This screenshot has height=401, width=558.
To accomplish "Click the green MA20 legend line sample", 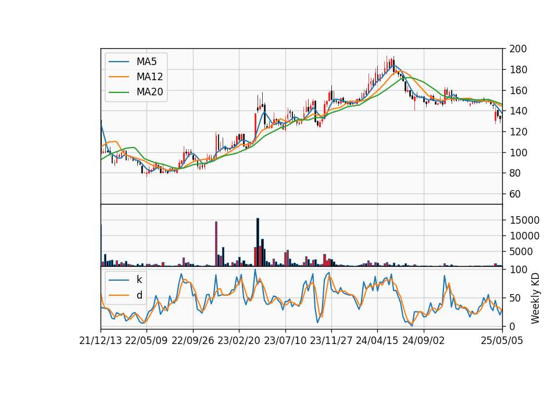I will click(x=119, y=92).
